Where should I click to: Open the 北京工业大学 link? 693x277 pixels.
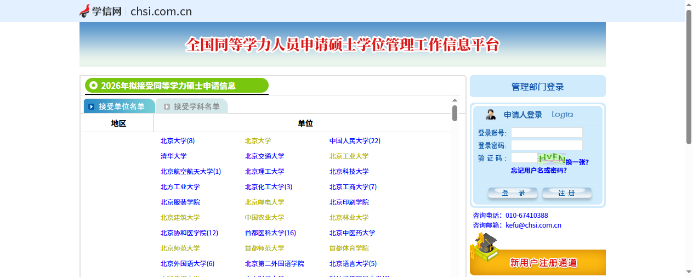[x=349, y=156]
